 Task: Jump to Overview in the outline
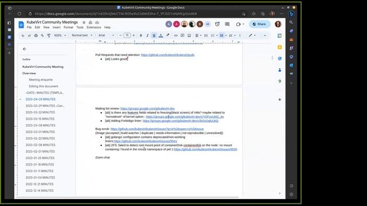(29, 73)
